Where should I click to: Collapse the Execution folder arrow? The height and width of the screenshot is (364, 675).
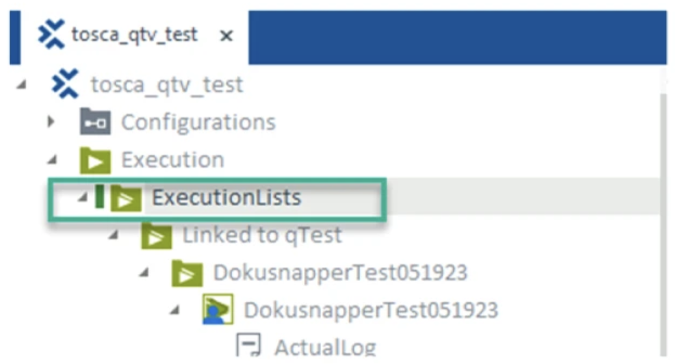52,160
